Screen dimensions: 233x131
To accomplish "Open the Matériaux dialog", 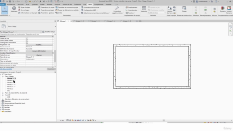I will (14, 9).
